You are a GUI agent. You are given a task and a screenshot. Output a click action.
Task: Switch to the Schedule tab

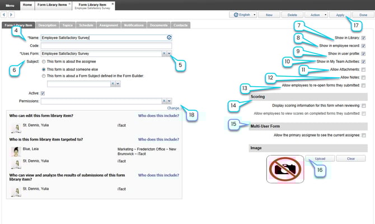click(86, 25)
